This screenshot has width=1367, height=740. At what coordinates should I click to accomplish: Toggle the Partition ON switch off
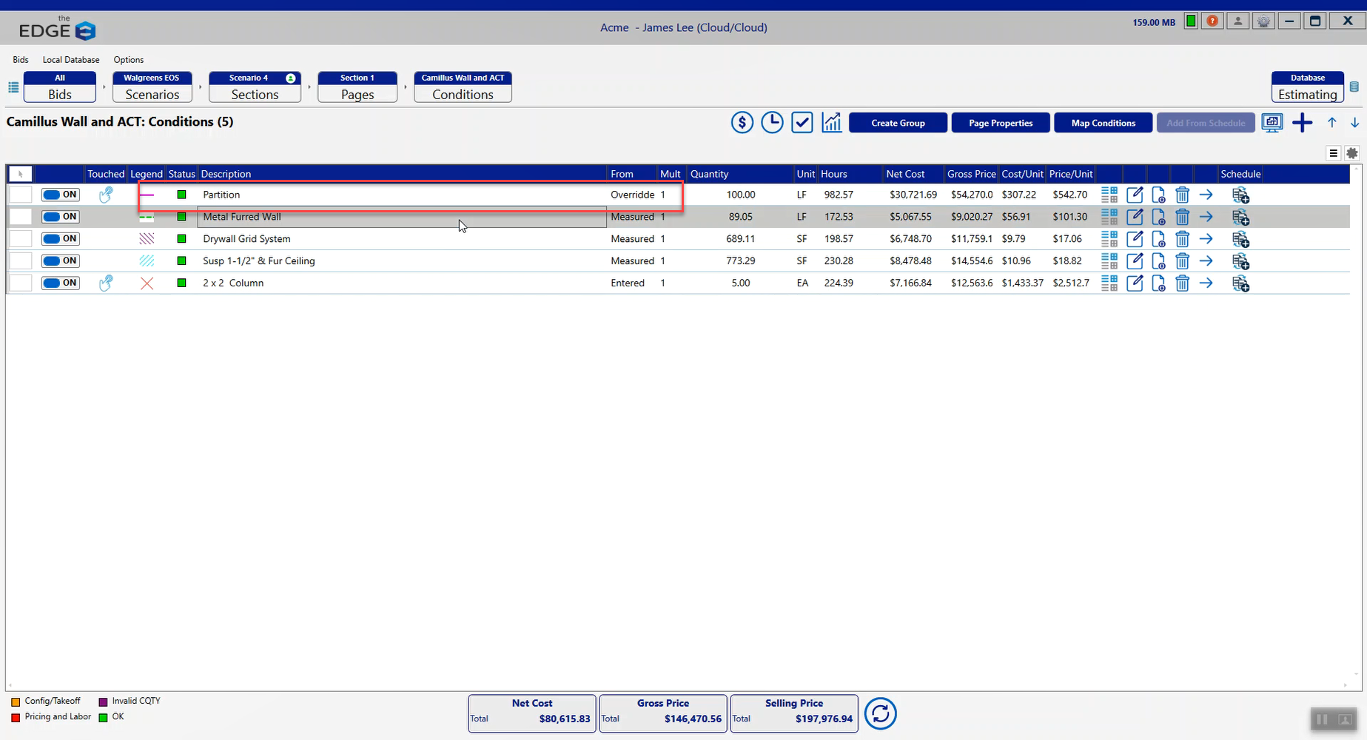coord(61,195)
